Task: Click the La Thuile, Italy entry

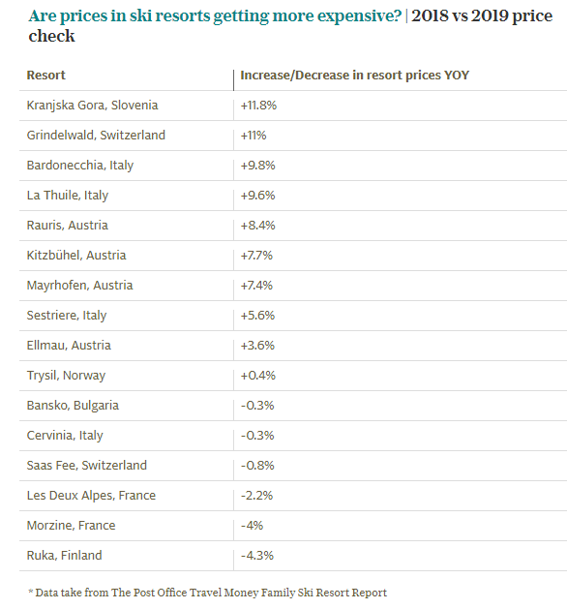Action: [x=68, y=196]
